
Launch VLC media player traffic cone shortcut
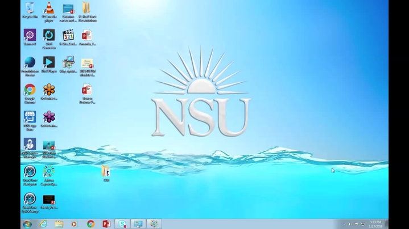point(49,8)
